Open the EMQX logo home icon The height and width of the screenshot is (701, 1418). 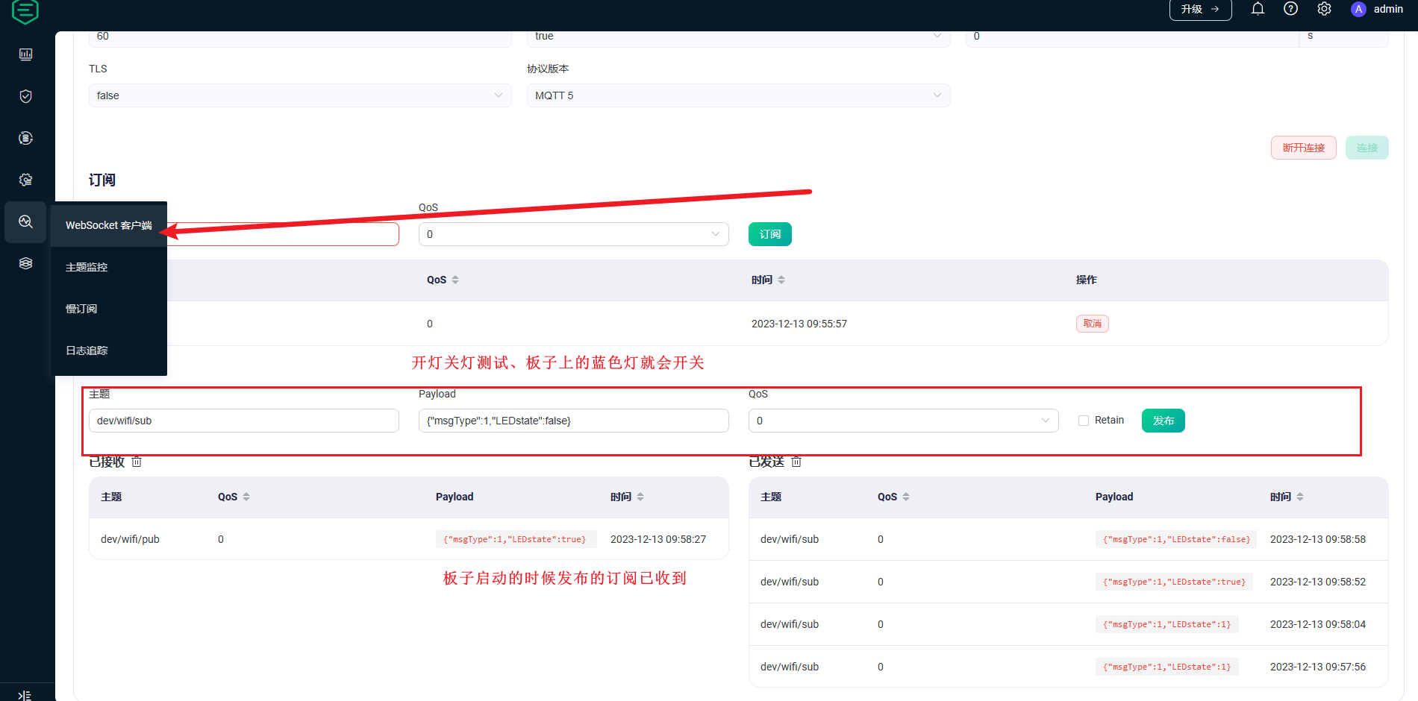[x=25, y=10]
